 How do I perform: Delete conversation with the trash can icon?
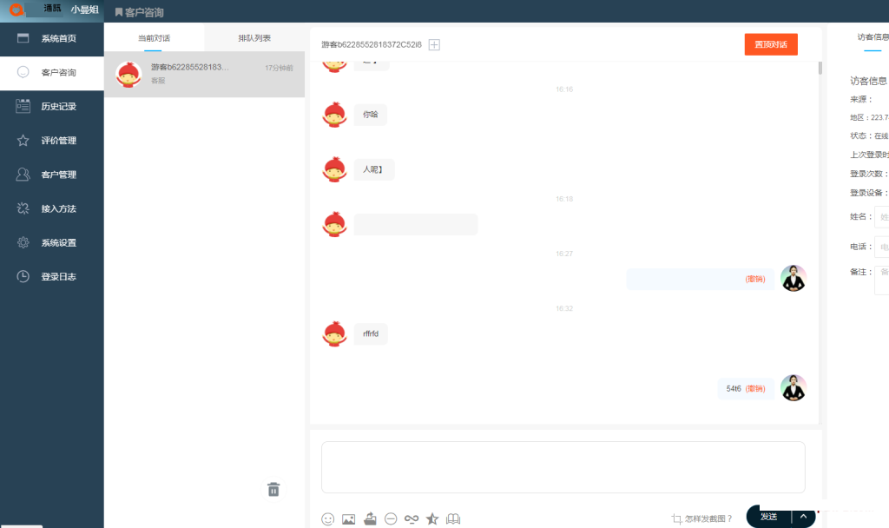tap(273, 490)
